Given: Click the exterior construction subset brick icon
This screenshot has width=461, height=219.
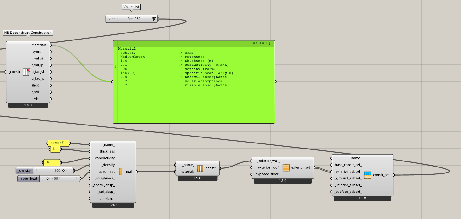Looking at the screenshot, I should pyautogui.click(x=286, y=167).
